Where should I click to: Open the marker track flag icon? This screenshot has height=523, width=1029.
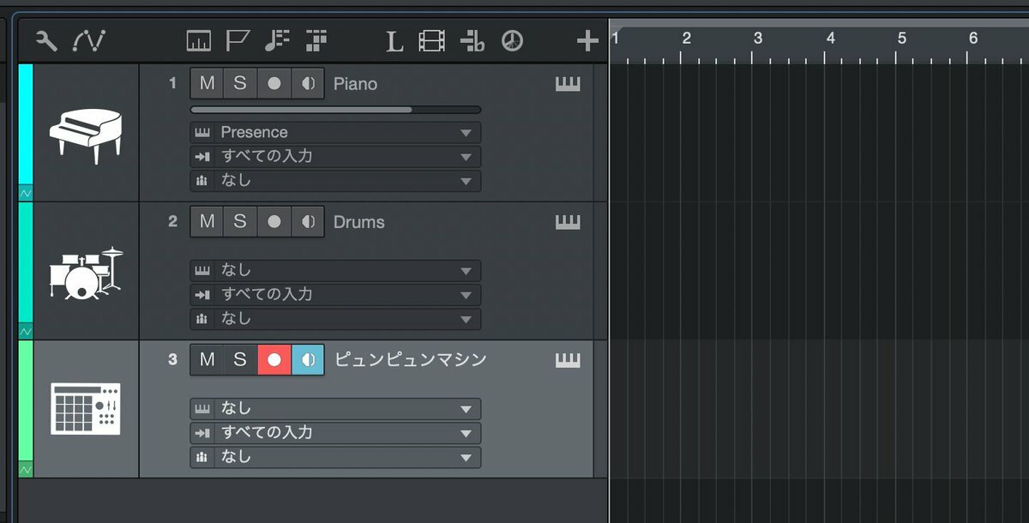238,40
